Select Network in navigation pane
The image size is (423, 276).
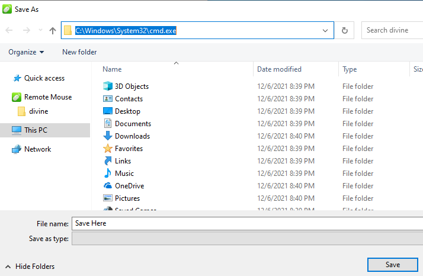click(x=38, y=149)
